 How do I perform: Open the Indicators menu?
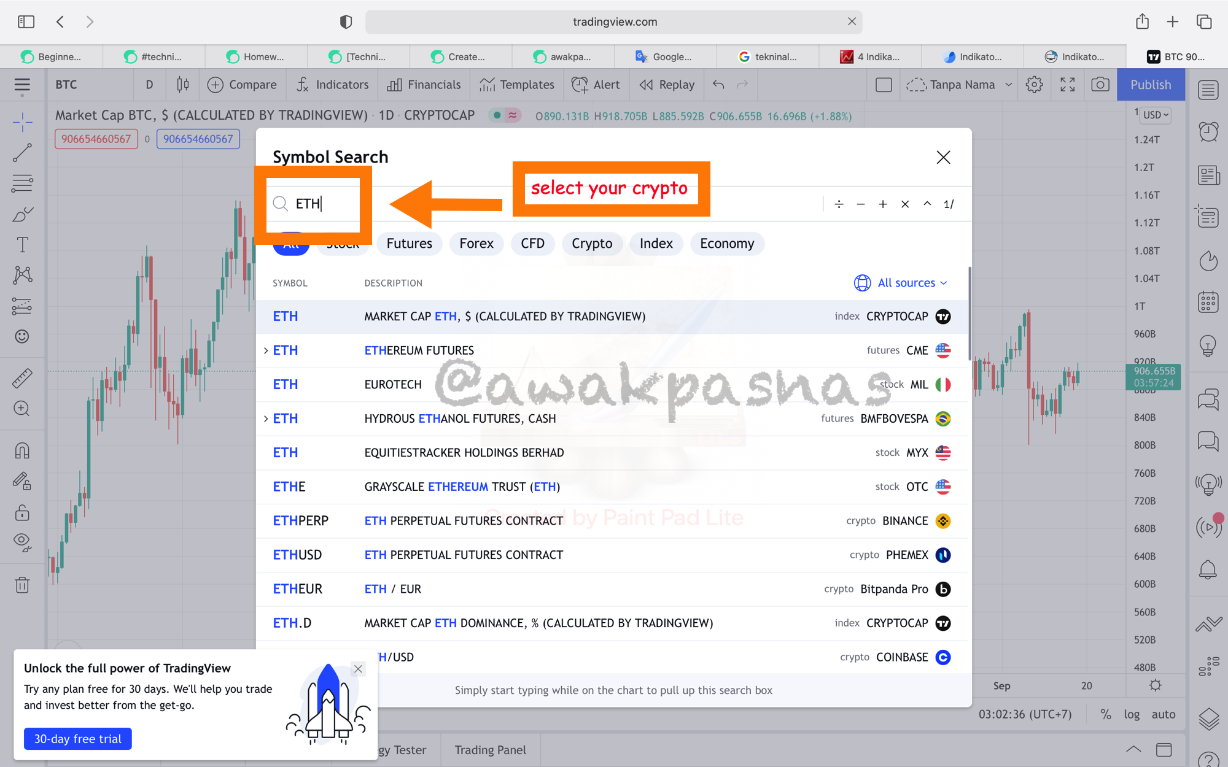pyautogui.click(x=332, y=85)
